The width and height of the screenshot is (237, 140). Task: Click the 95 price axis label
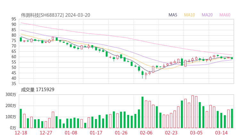coord(14,19)
